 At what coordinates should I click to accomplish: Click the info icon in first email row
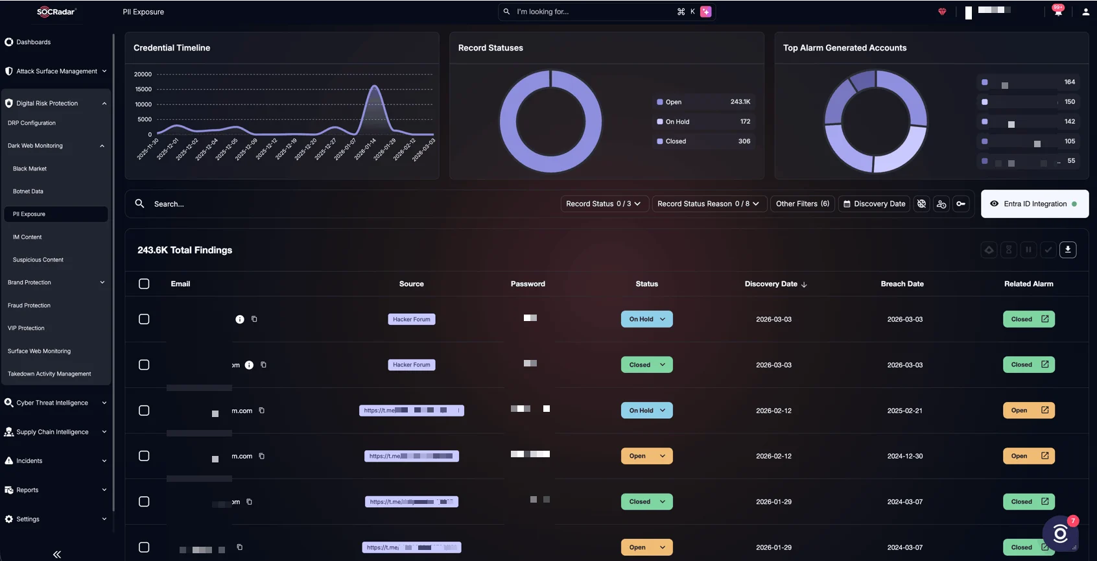240,319
